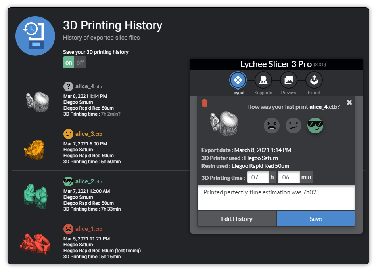
Task: Click the '3D Printer used : Elegoo Saturn' line
Action: pyautogui.click(x=240, y=158)
